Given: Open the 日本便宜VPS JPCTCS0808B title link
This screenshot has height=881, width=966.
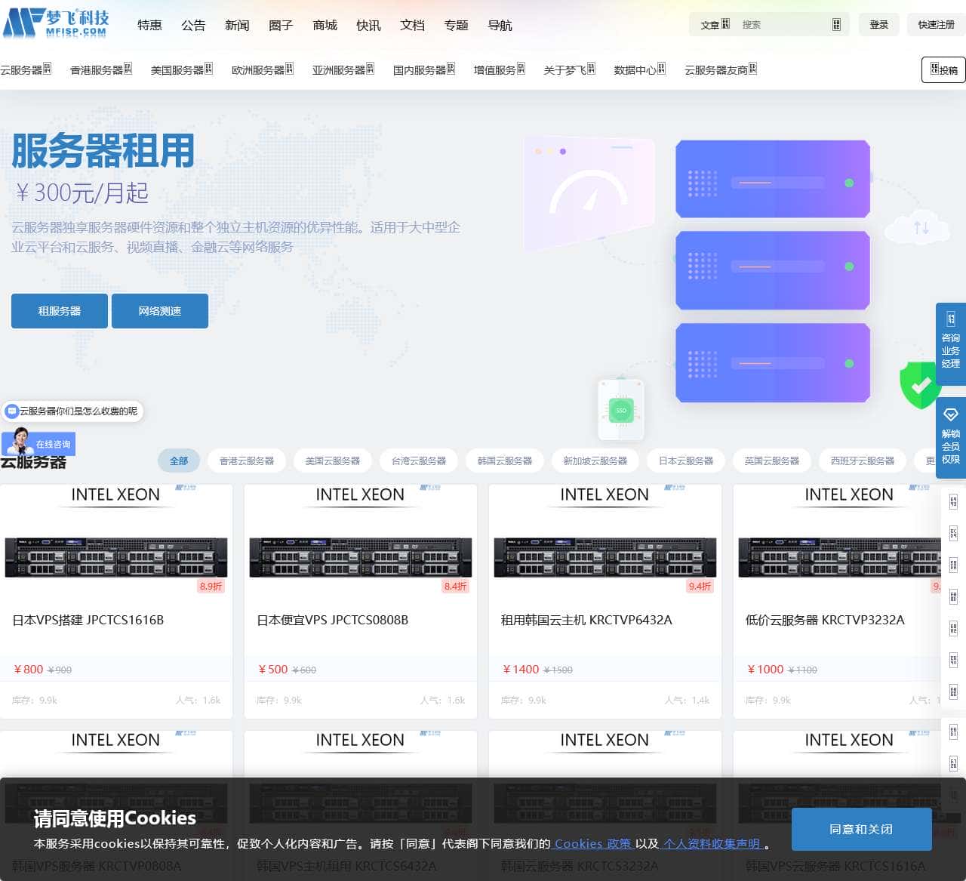Looking at the screenshot, I should (x=333, y=620).
